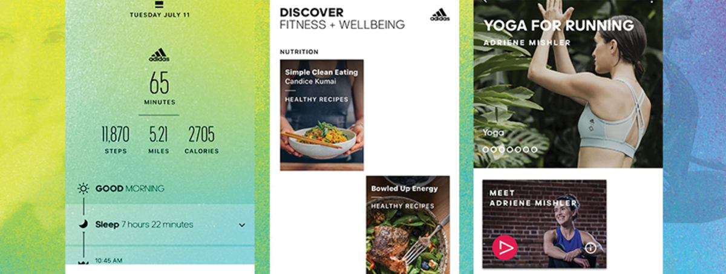Click the adidas logo beside Discover heading
The height and width of the screenshot is (274, 726).
440,15
